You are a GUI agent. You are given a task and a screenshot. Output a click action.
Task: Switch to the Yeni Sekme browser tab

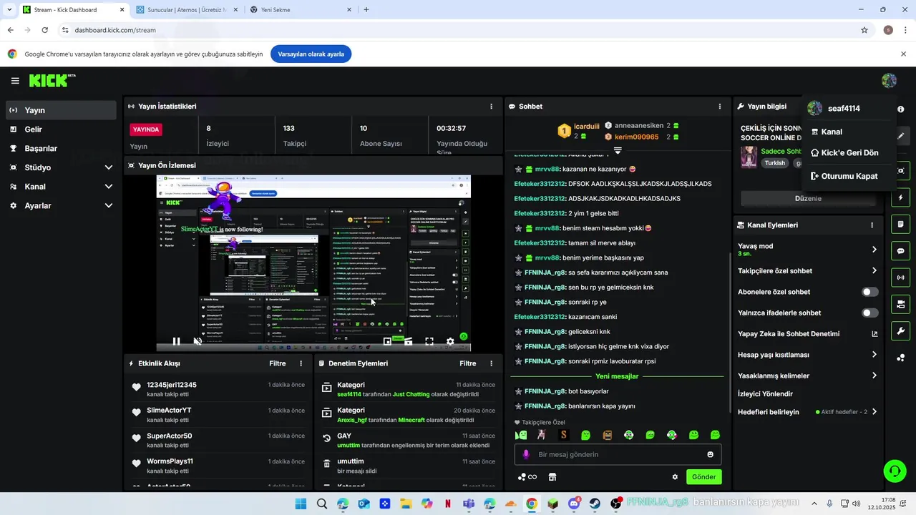coord(301,10)
